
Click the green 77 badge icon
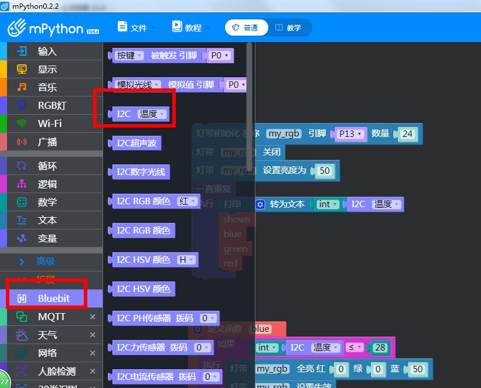point(4,381)
